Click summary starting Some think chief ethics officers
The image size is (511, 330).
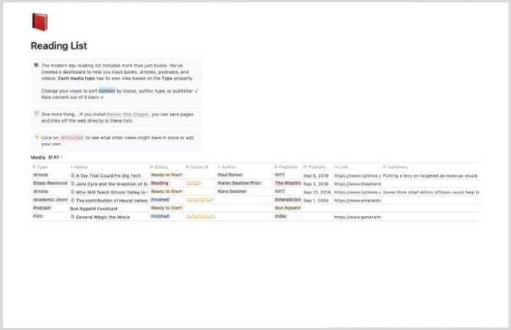coord(431,192)
